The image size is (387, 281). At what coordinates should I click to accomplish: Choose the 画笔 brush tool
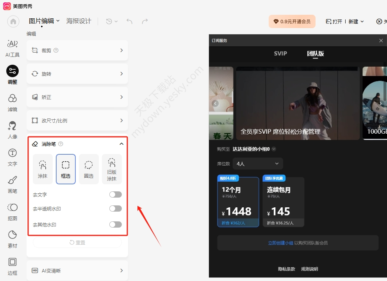point(12,185)
